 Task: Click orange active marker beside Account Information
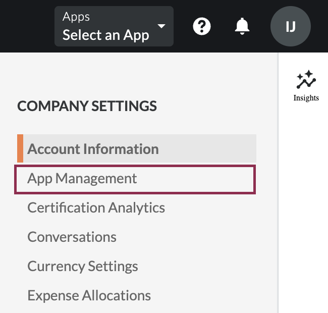[20, 148]
